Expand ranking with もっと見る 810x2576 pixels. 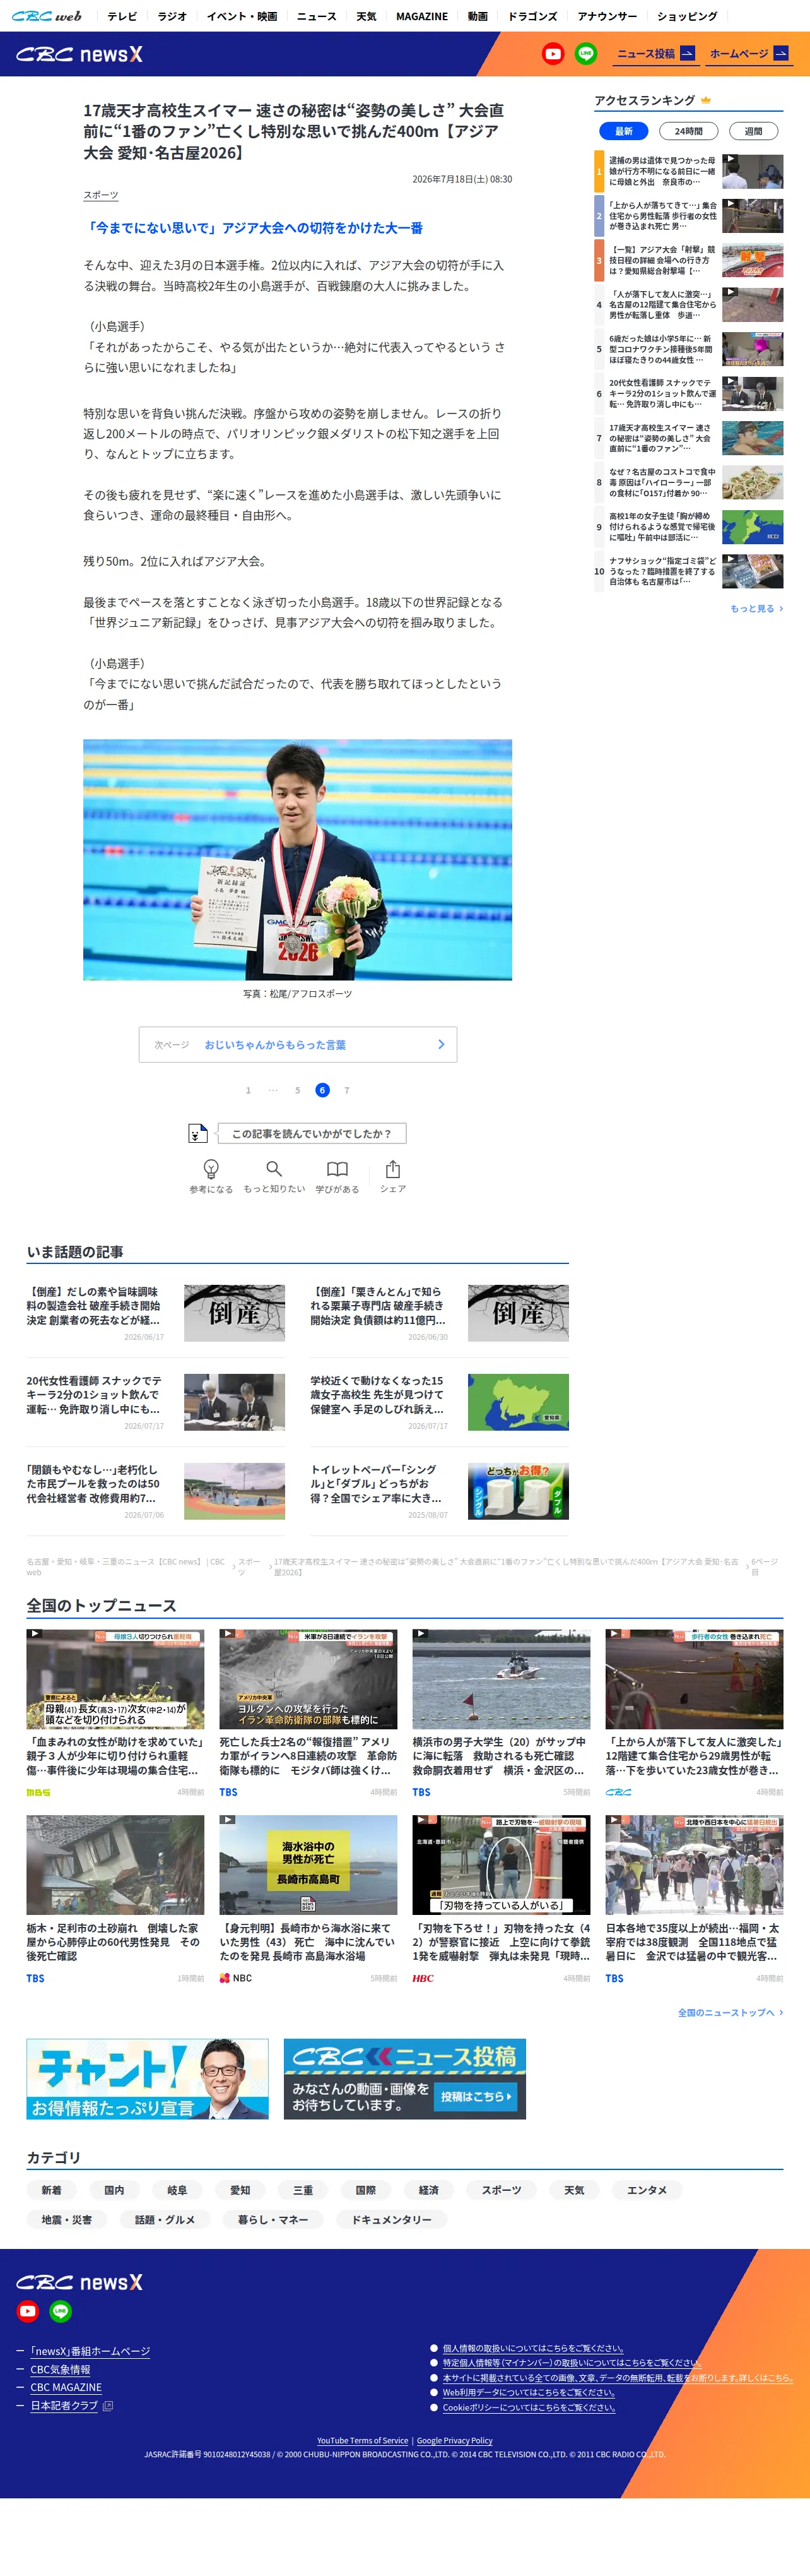click(756, 608)
